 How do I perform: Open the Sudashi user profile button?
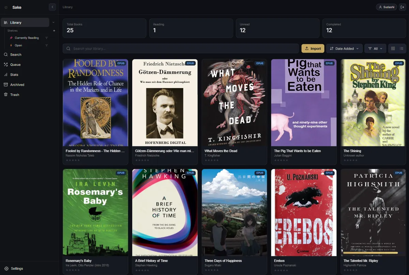[387, 7]
